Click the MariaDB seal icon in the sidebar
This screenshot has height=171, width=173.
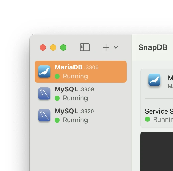click(44, 71)
